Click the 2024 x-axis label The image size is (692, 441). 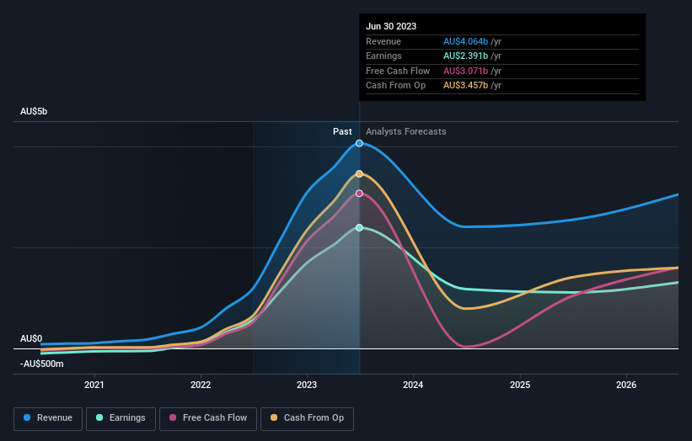pos(413,385)
